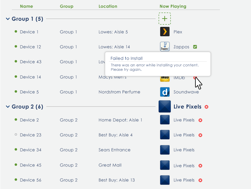The height and width of the screenshot is (189, 251).
Task: Click the error icon on Device 2 row
Action: 200,120
